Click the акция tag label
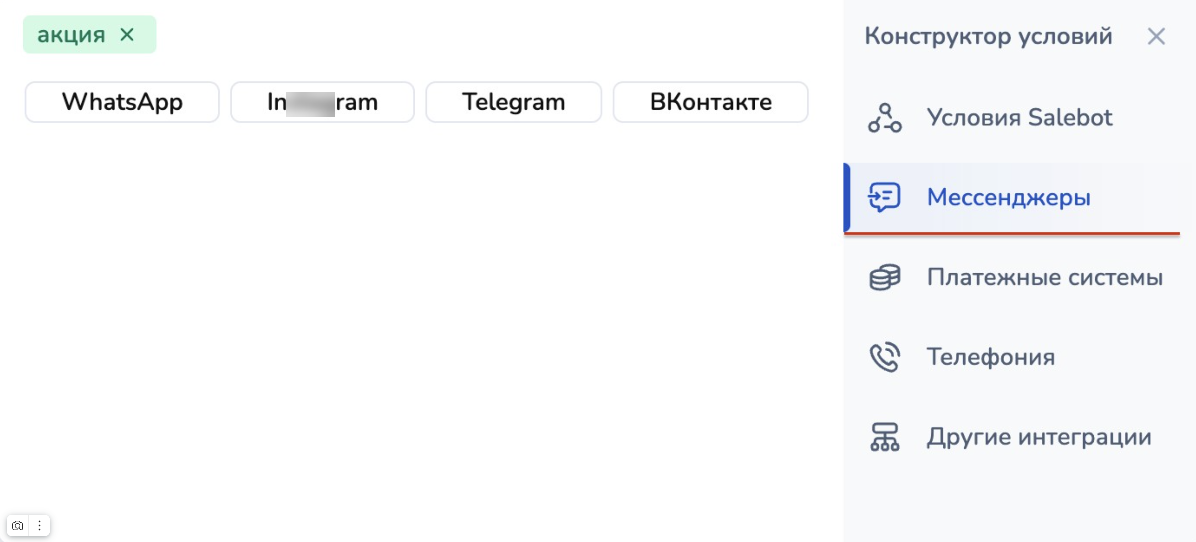1196x542 pixels. pos(71,35)
